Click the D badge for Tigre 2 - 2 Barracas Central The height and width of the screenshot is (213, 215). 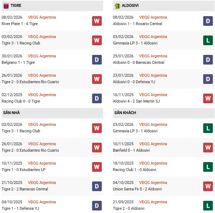(97, 186)
